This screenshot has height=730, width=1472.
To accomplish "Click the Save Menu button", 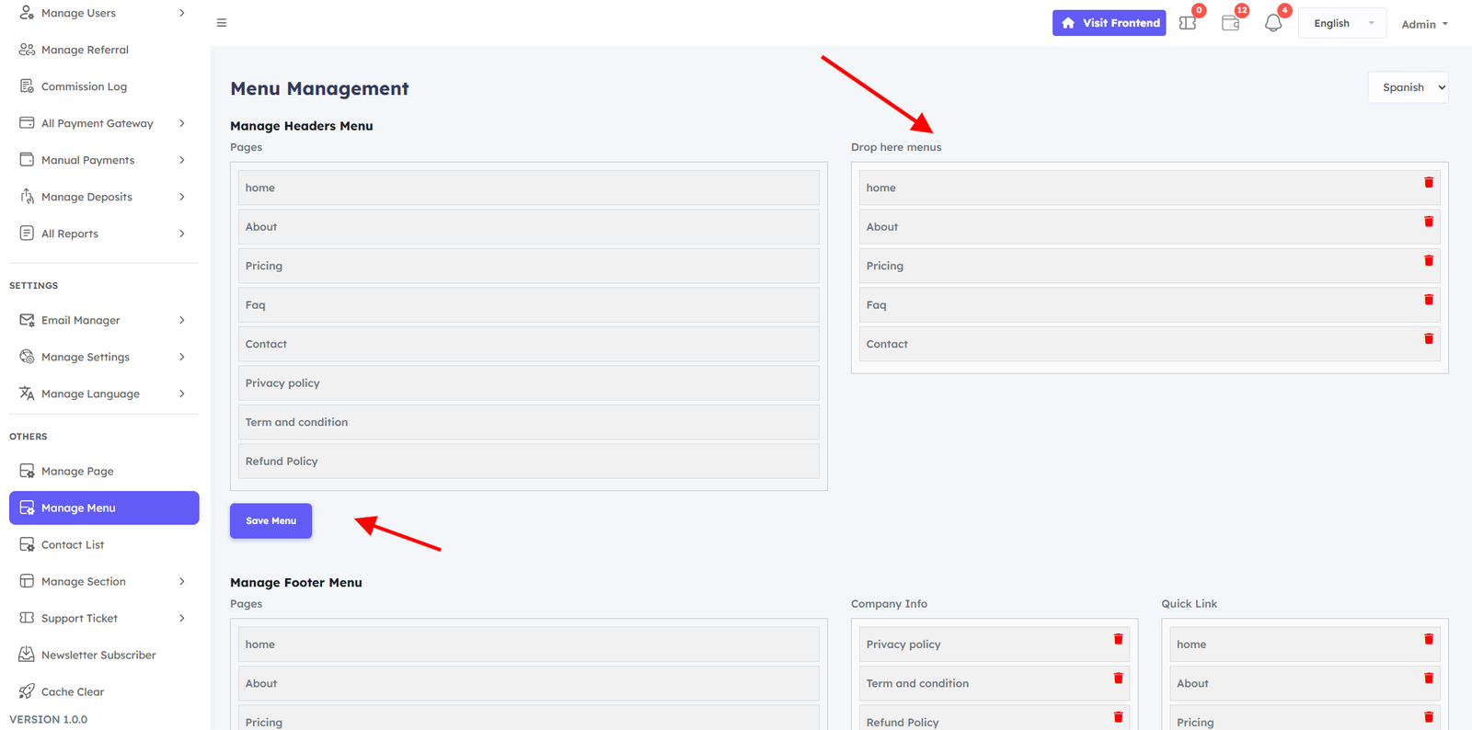I will click(270, 520).
